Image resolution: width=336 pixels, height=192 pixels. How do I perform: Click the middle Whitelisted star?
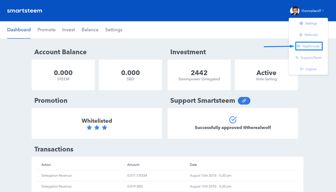coord(97,127)
